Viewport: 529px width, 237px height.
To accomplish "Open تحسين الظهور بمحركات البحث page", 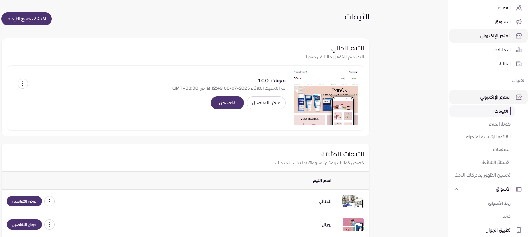I will coord(482,175).
